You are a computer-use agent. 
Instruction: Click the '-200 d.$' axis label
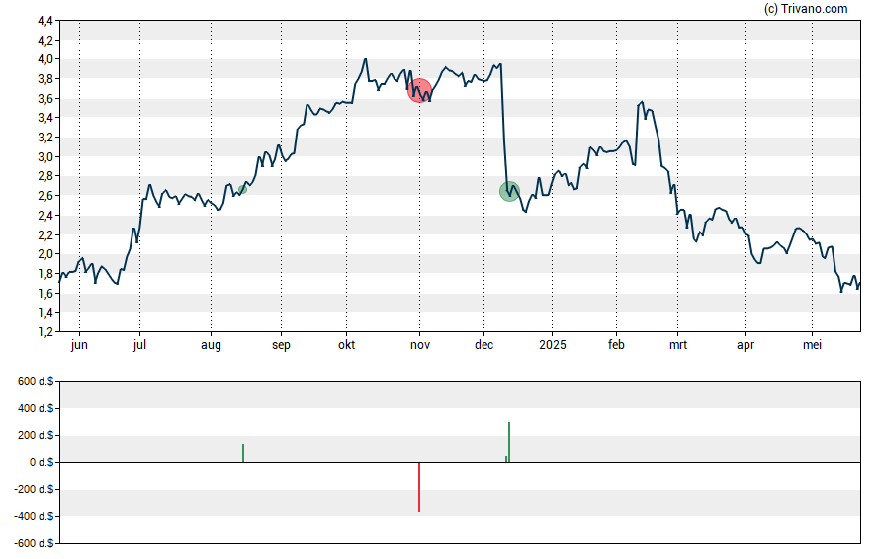[x=34, y=489]
